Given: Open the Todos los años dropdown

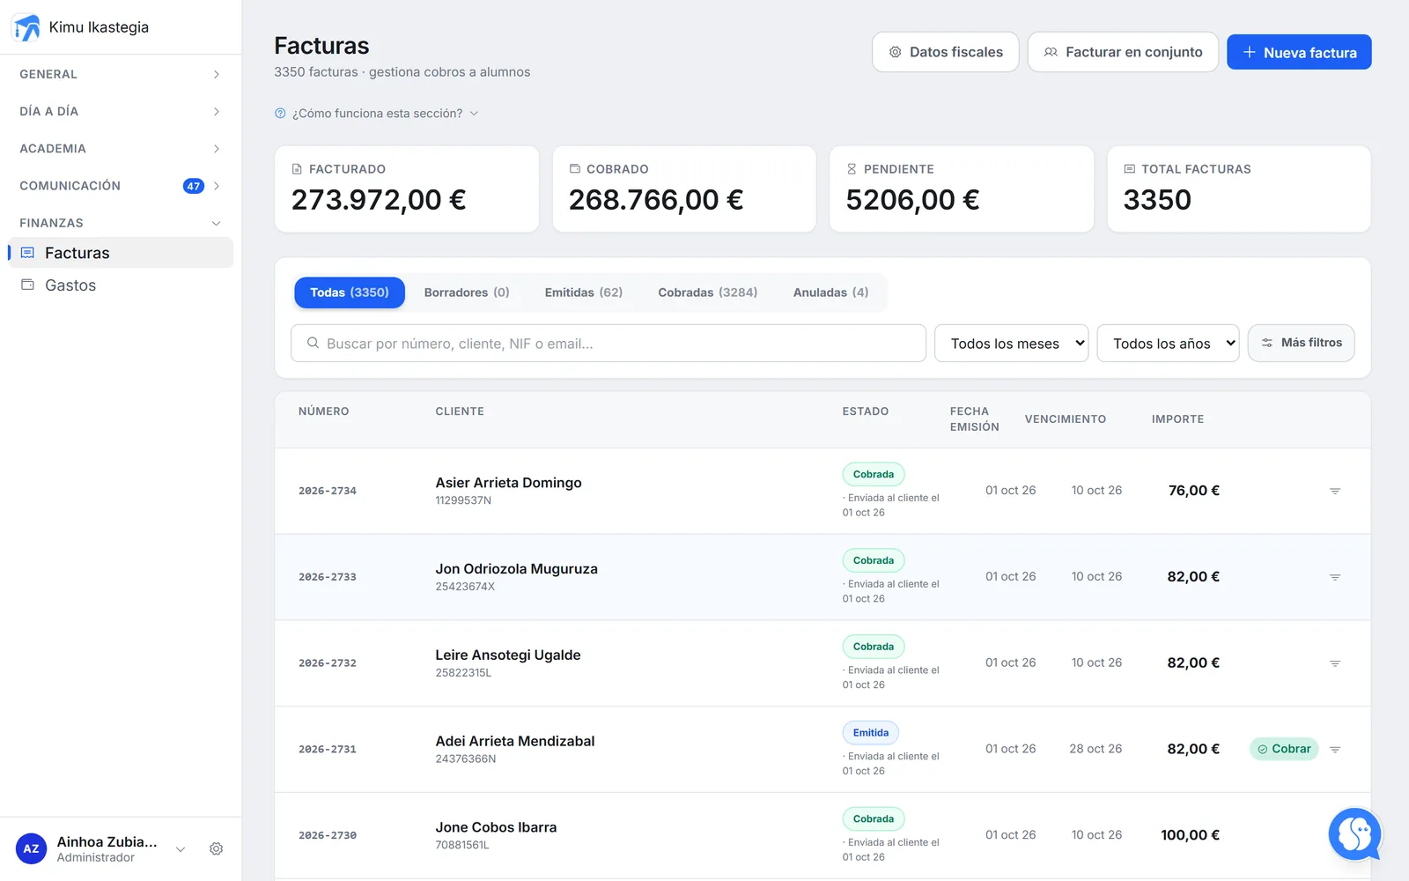Looking at the screenshot, I should coord(1168,344).
